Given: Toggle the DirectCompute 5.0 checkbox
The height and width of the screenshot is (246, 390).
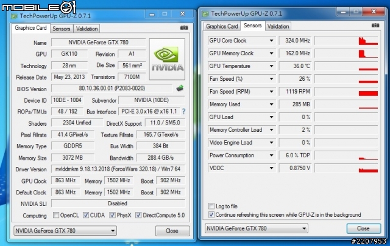Looking at the screenshot, I should tap(138, 215).
